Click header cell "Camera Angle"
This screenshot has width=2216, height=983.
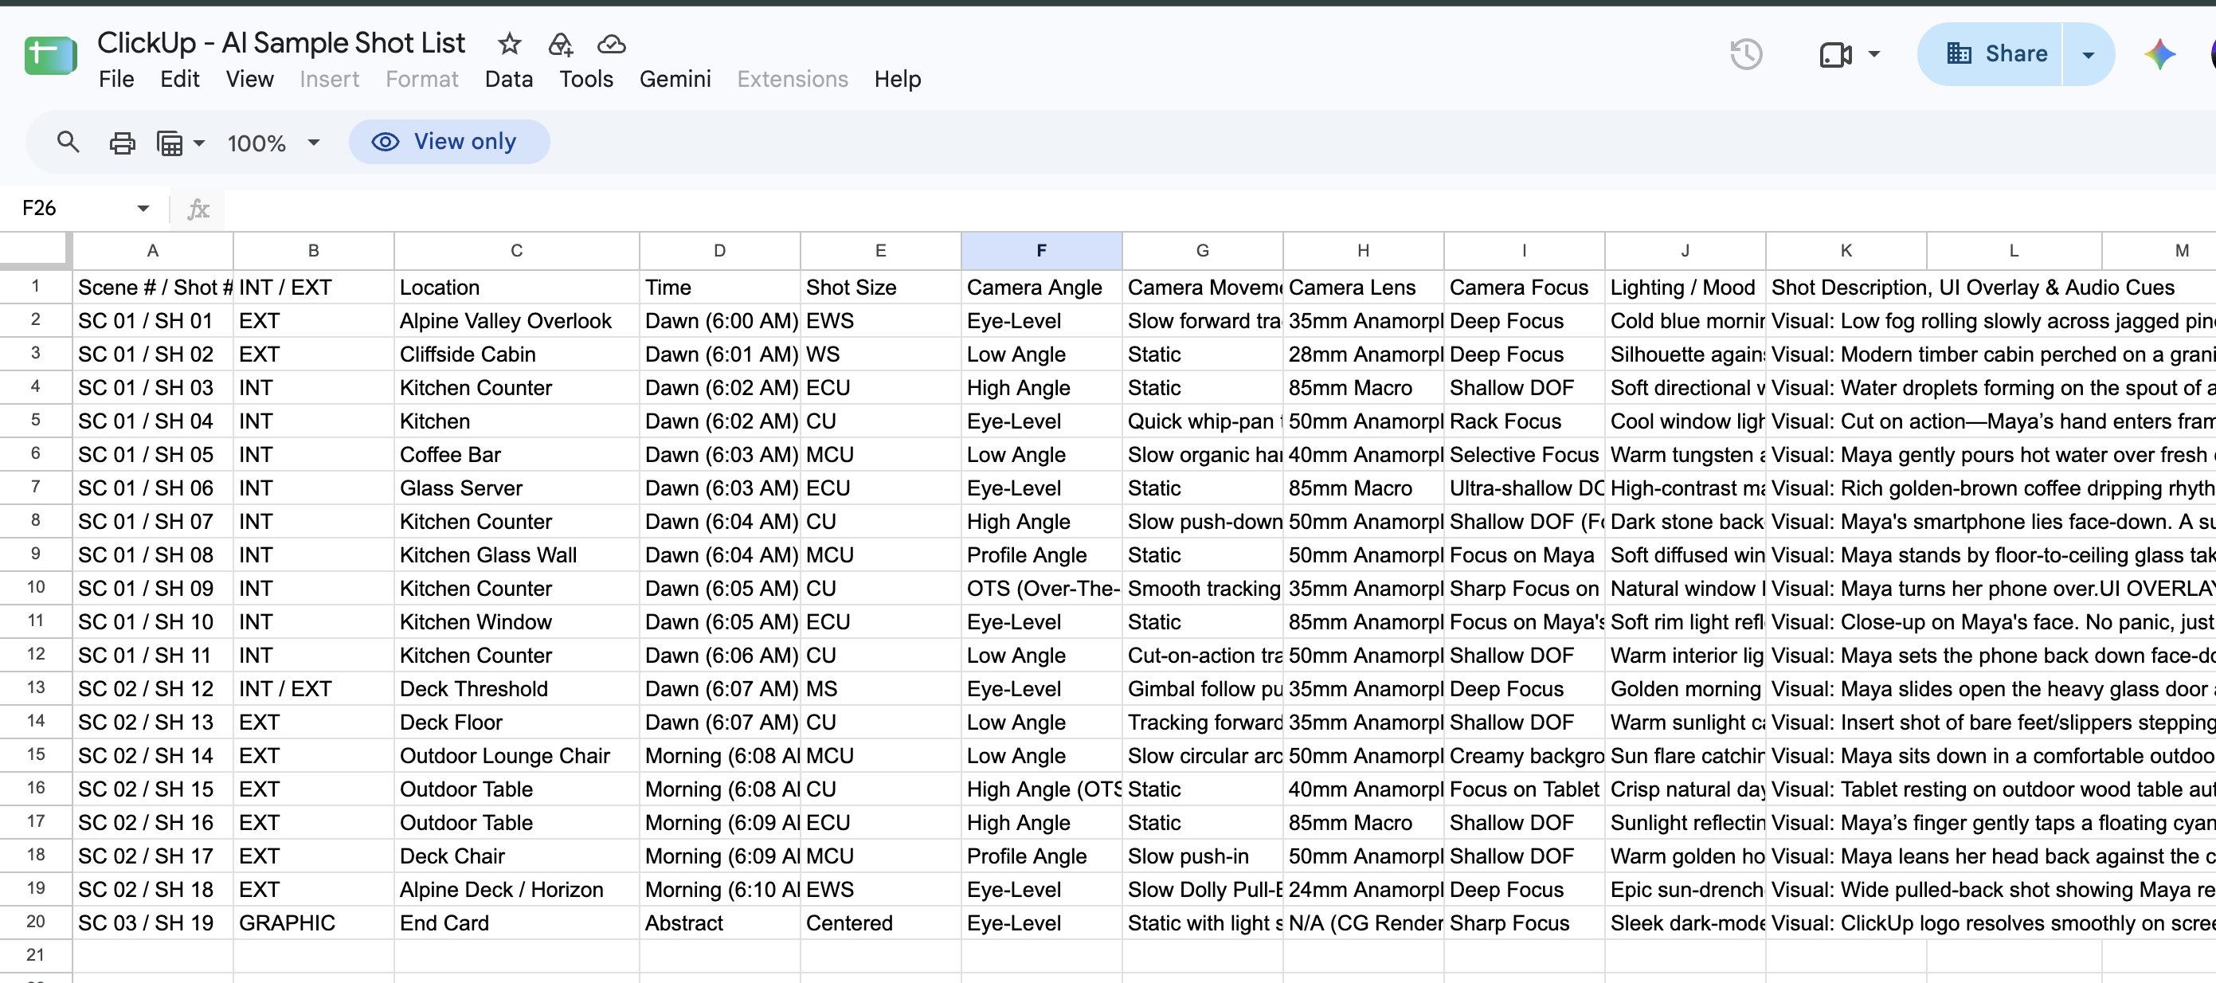[x=1041, y=288]
